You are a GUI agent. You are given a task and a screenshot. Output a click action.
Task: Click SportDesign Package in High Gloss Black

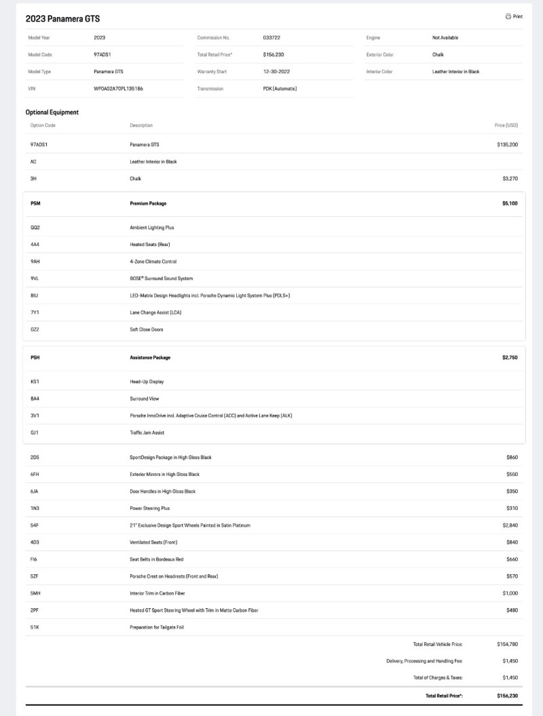click(x=170, y=457)
